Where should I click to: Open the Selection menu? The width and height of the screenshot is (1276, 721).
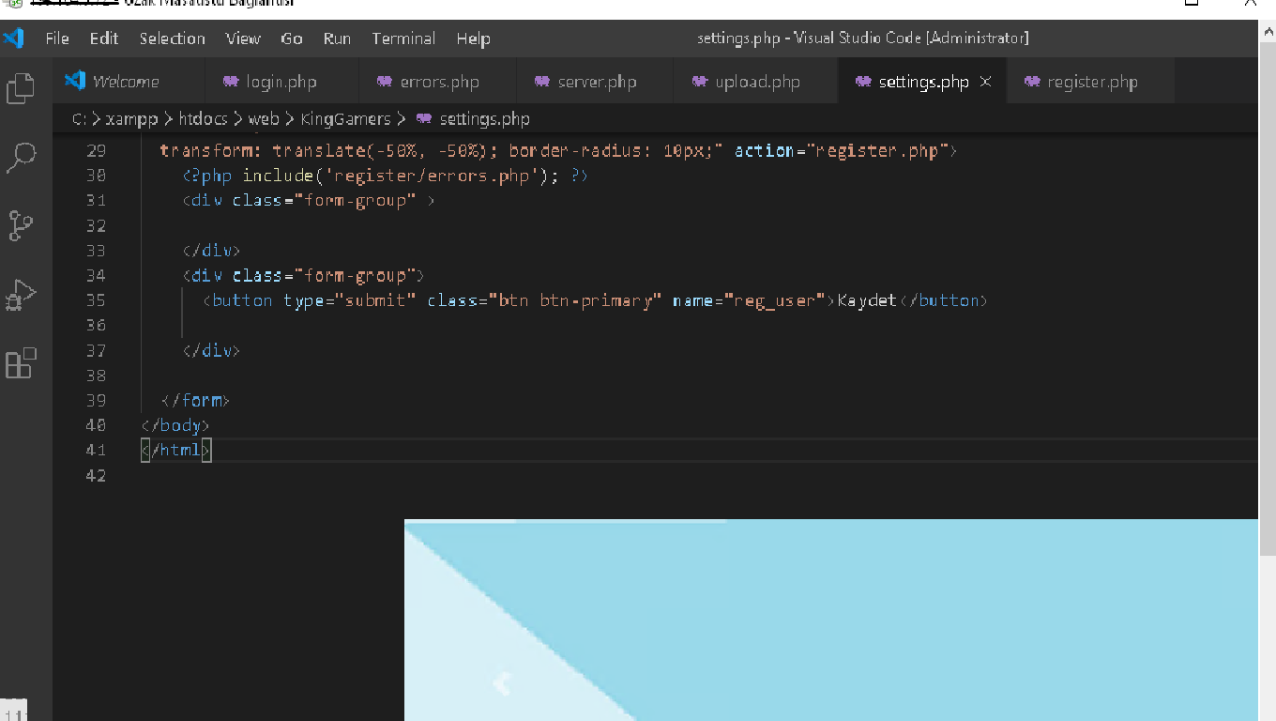(x=173, y=38)
